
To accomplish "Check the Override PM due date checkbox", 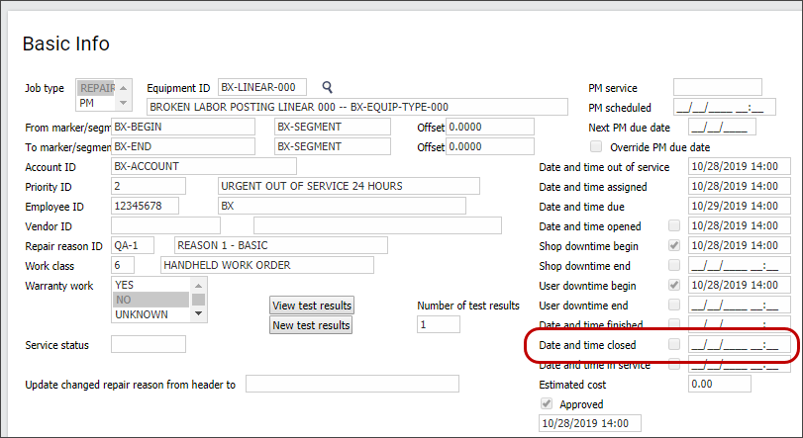I will coord(597,146).
